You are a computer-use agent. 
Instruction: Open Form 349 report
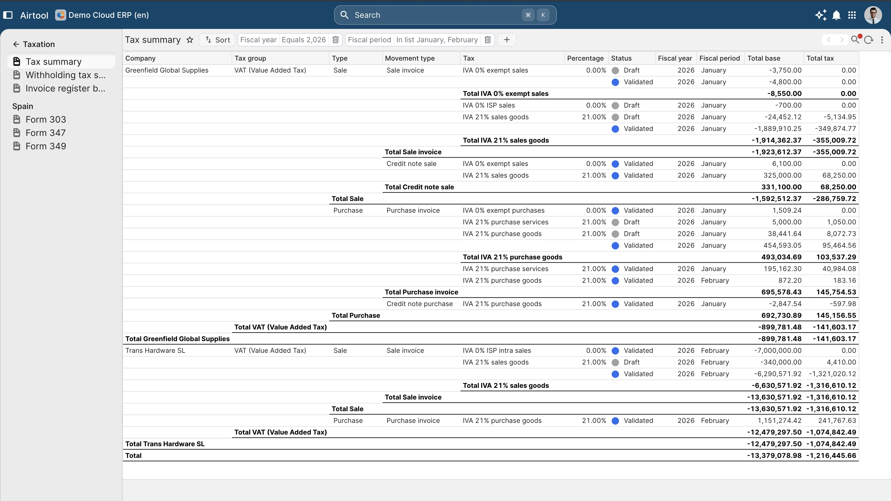[61, 146]
